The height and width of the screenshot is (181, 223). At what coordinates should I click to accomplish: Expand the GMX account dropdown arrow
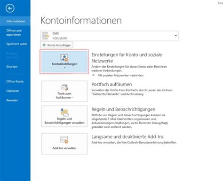click(176, 36)
